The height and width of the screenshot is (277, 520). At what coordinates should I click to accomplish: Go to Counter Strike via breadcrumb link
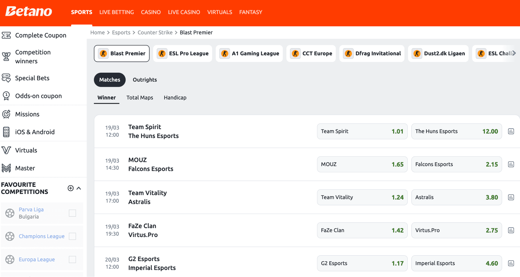155,32
